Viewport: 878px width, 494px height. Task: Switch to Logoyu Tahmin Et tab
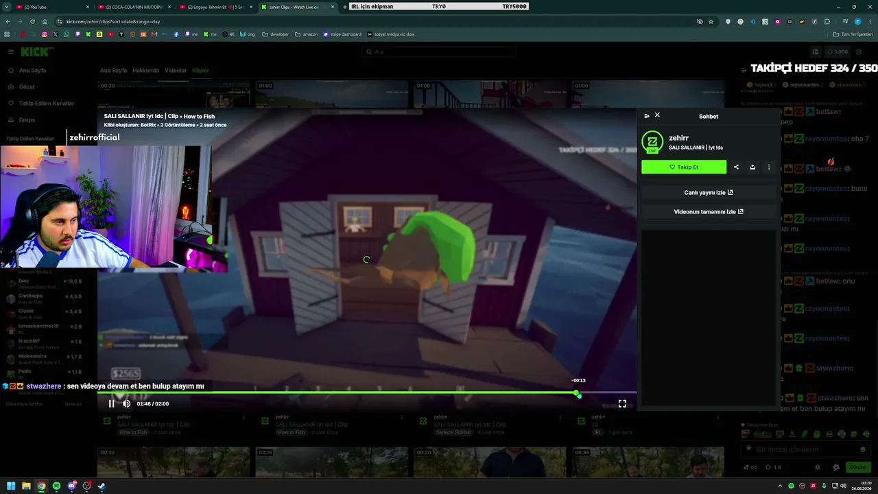(216, 7)
